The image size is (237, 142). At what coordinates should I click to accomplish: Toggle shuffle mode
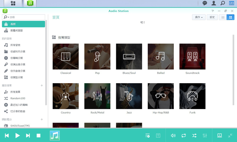(194, 136)
